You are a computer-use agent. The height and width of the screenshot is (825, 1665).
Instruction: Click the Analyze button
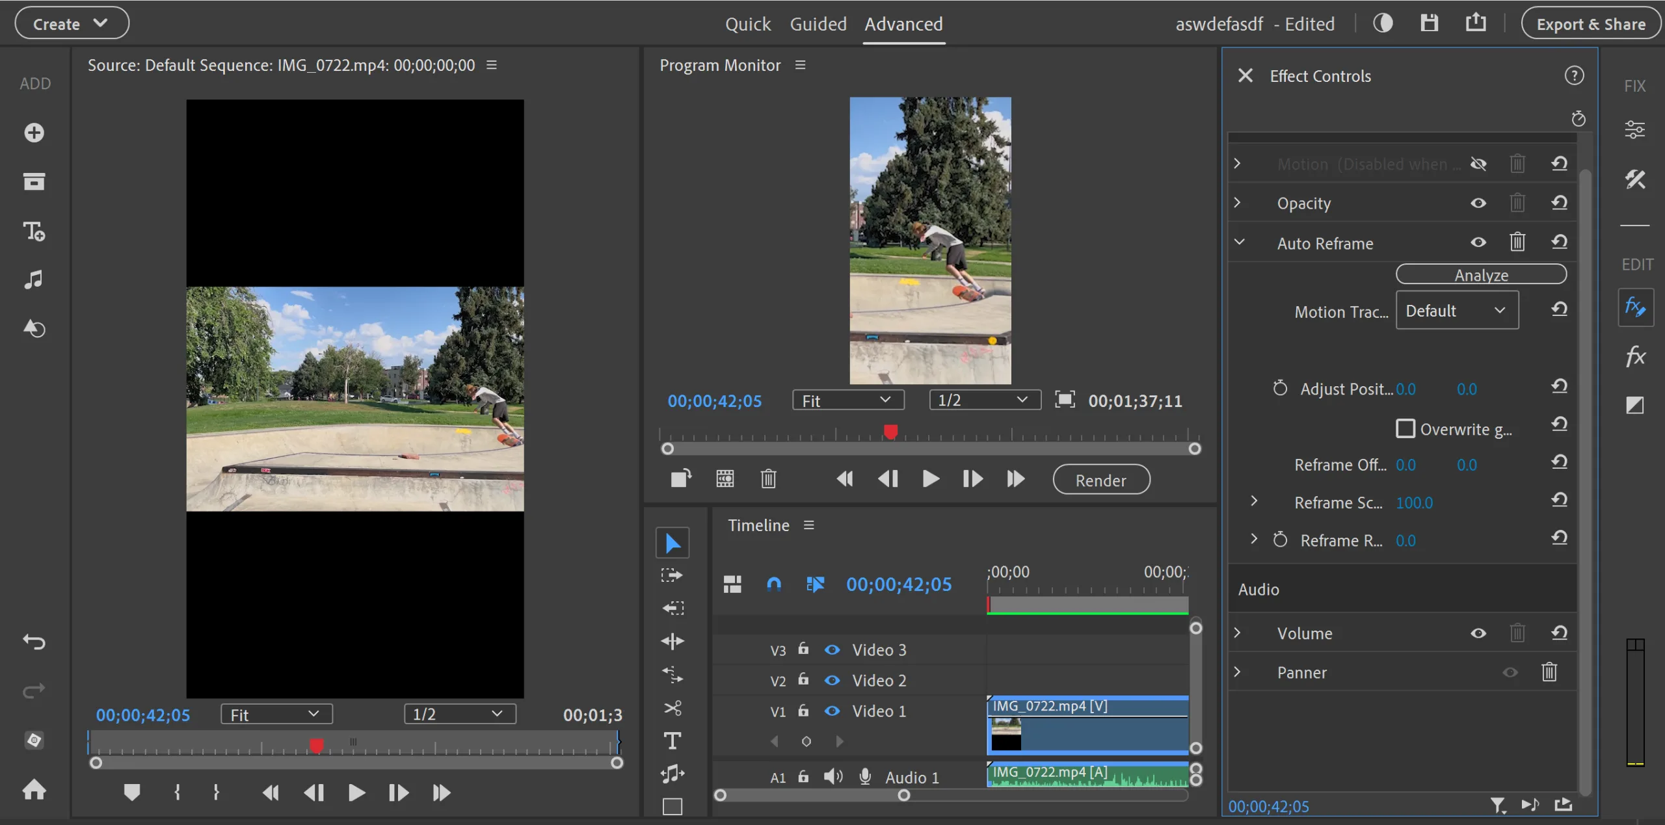pos(1481,274)
